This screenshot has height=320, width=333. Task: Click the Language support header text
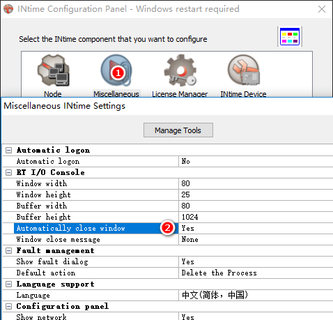pyautogui.click(x=56, y=284)
